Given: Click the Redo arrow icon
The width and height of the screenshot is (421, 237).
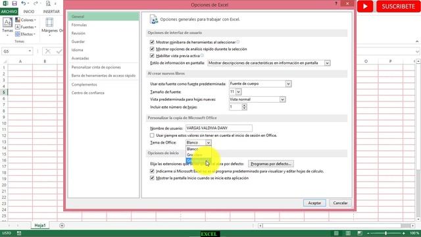Looking at the screenshot, I should [36, 3].
